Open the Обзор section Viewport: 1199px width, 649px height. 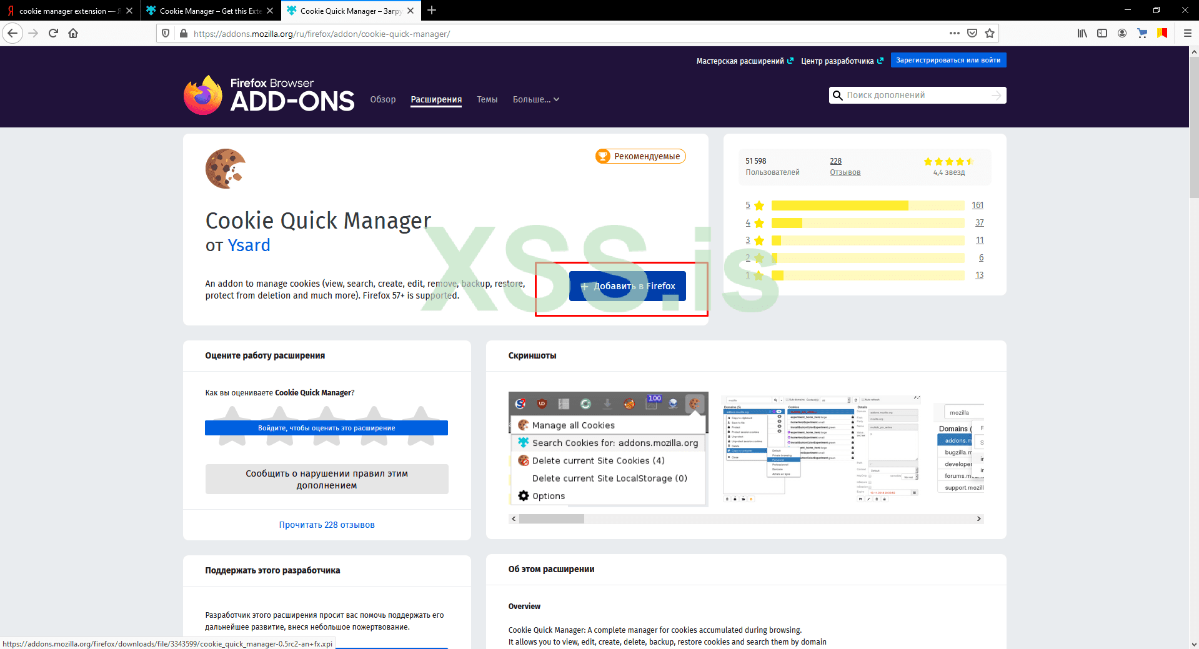[x=383, y=99]
